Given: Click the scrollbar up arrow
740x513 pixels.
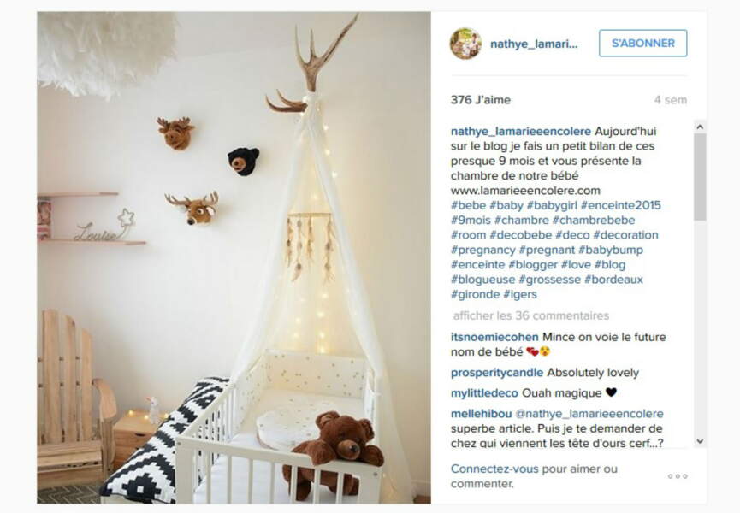Looking at the screenshot, I should point(700,127).
